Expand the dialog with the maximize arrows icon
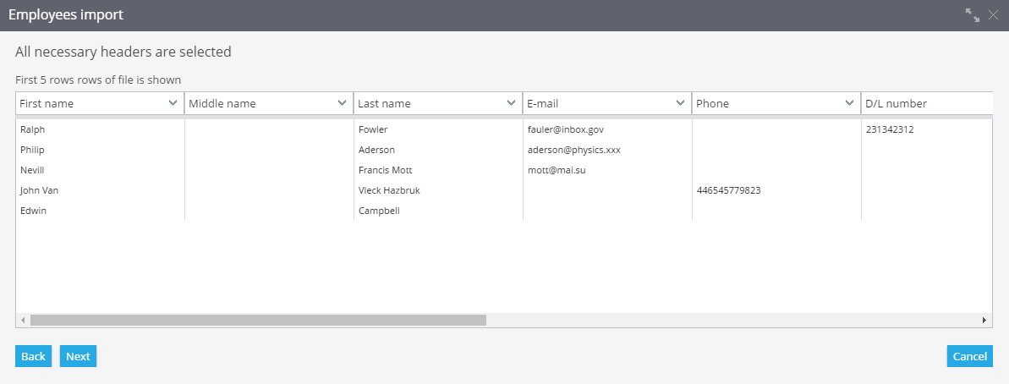Viewport: 1009px width, 384px height. [973, 14]
